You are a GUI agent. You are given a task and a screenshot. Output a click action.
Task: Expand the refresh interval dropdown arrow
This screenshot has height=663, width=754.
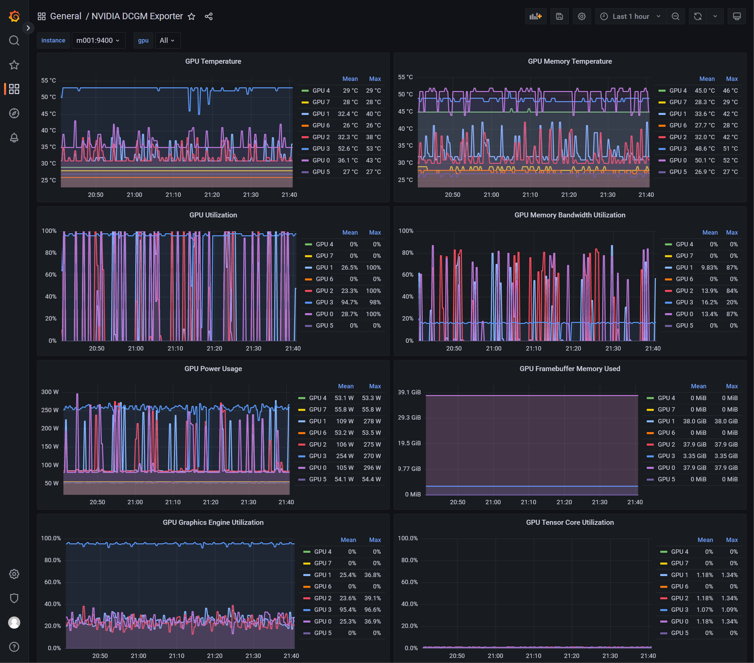[715, 16]
